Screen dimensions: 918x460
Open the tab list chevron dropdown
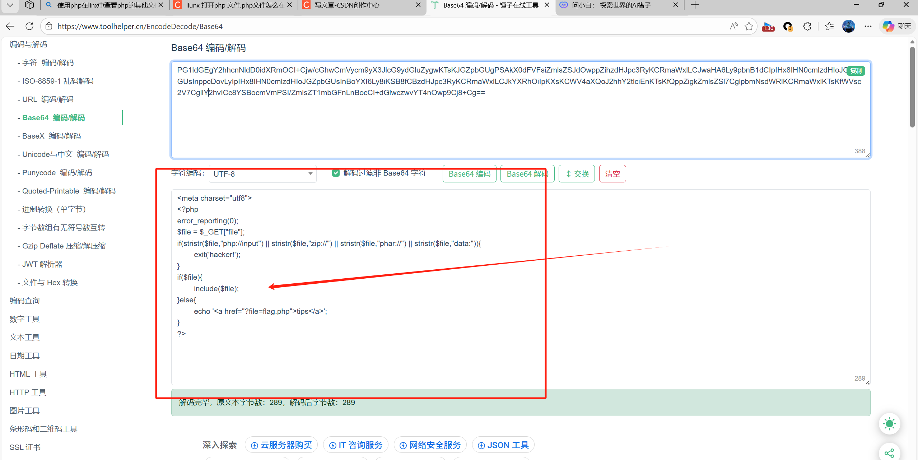(10, 5)
